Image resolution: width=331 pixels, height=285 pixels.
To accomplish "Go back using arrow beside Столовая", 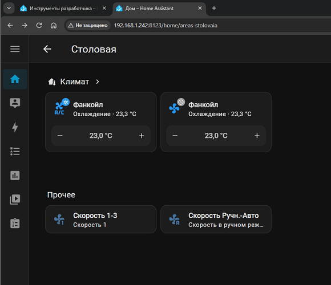I will coord(47,49).
